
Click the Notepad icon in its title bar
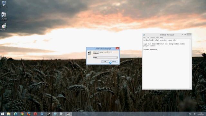(144, 35)
